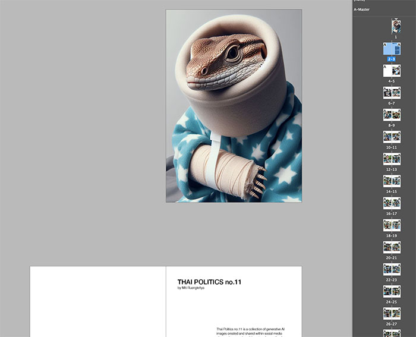416x337 pixels.
Task: Select spread 16-17 thumbnail
Action: (x=392, y=203)
